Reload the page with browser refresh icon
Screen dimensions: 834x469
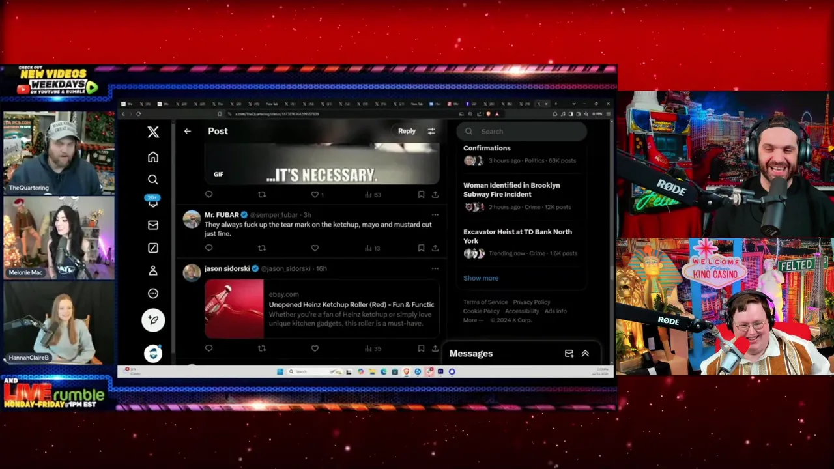point(138,114)
